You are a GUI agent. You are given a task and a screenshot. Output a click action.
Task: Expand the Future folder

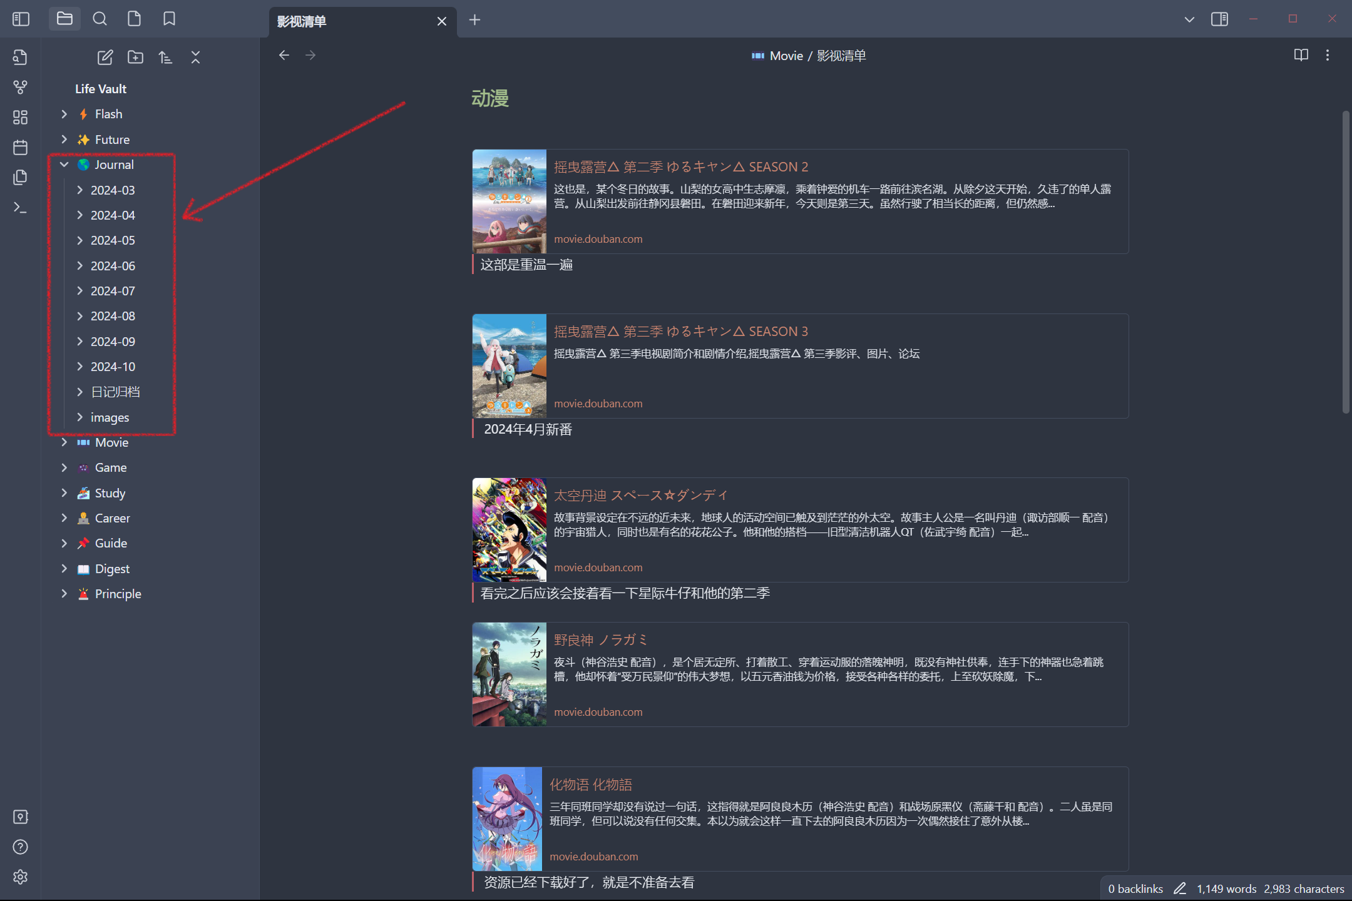coord(64,139)
